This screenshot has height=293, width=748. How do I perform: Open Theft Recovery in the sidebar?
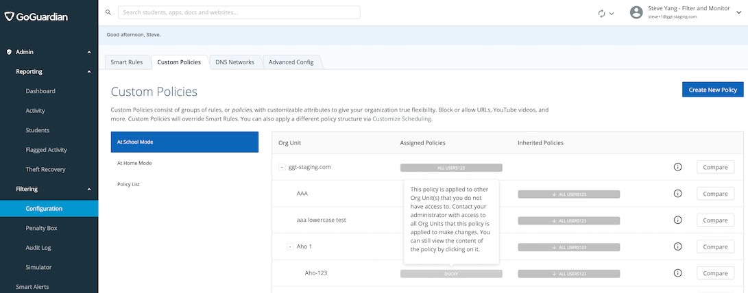(x=45, y=169)
